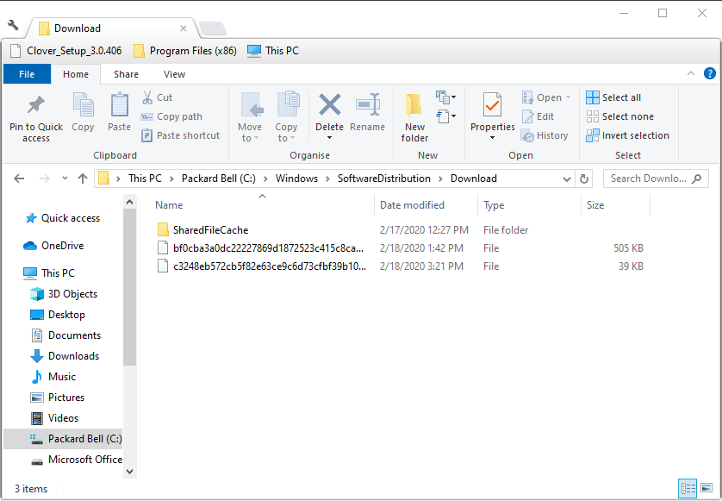Rename the selected file

pyautogui.click(x=367, y=112)
